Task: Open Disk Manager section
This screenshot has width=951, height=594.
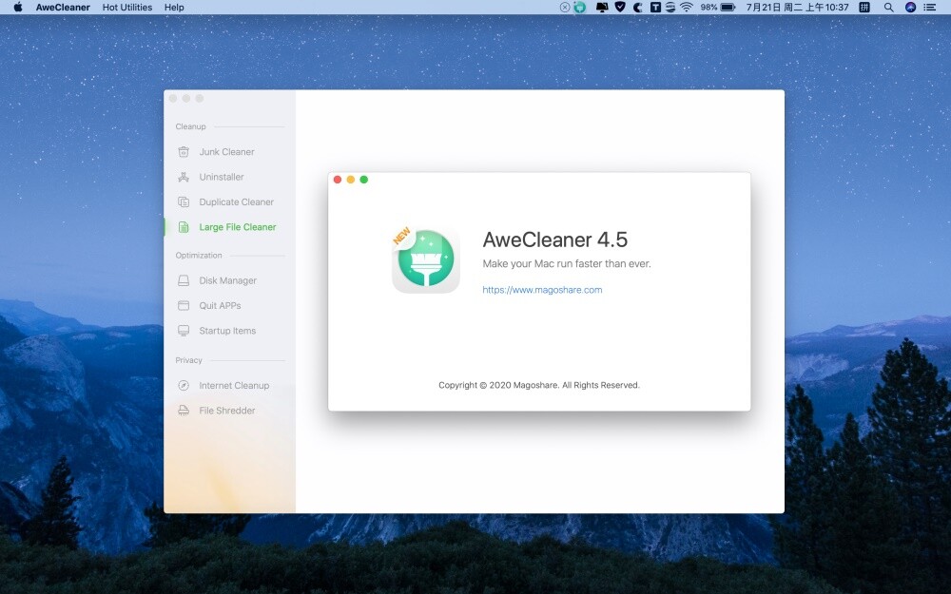Action: pos(228,280)
